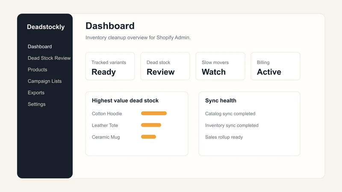The width and height of the screenshot is (342, 192).
Task: Click Sales rollup ready status
Action: (224, 137)
